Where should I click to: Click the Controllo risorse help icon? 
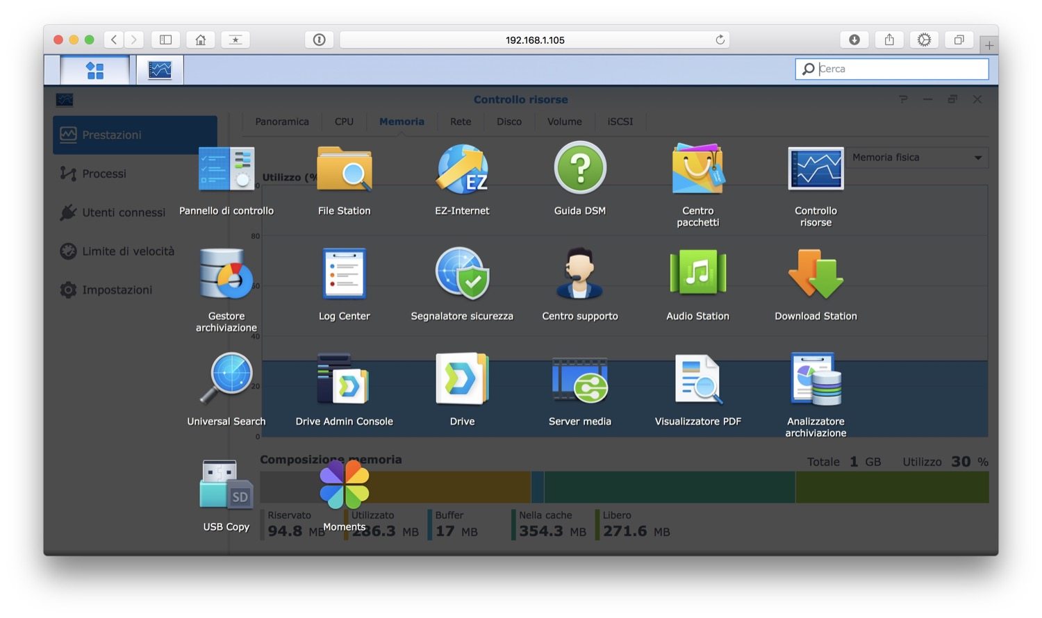(903, 99)
